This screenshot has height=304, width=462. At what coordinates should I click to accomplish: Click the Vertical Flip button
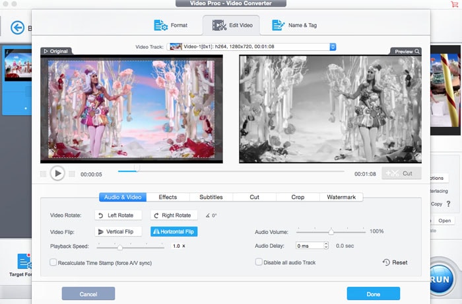118,232
